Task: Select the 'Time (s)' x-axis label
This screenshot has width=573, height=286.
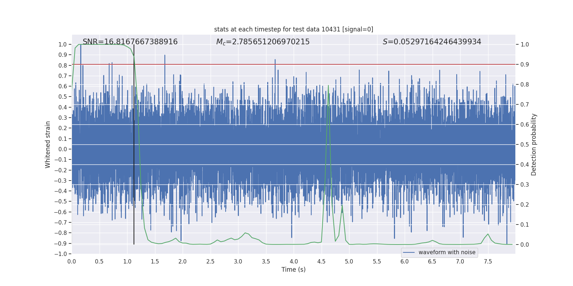Action: 293,270
